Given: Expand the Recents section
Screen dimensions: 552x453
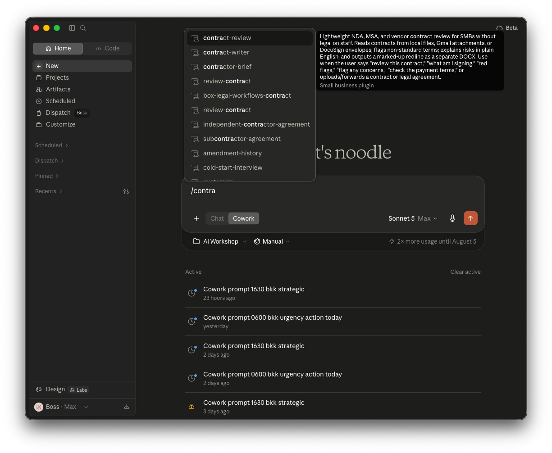Looking at the screenshot, I should (49, 191).
